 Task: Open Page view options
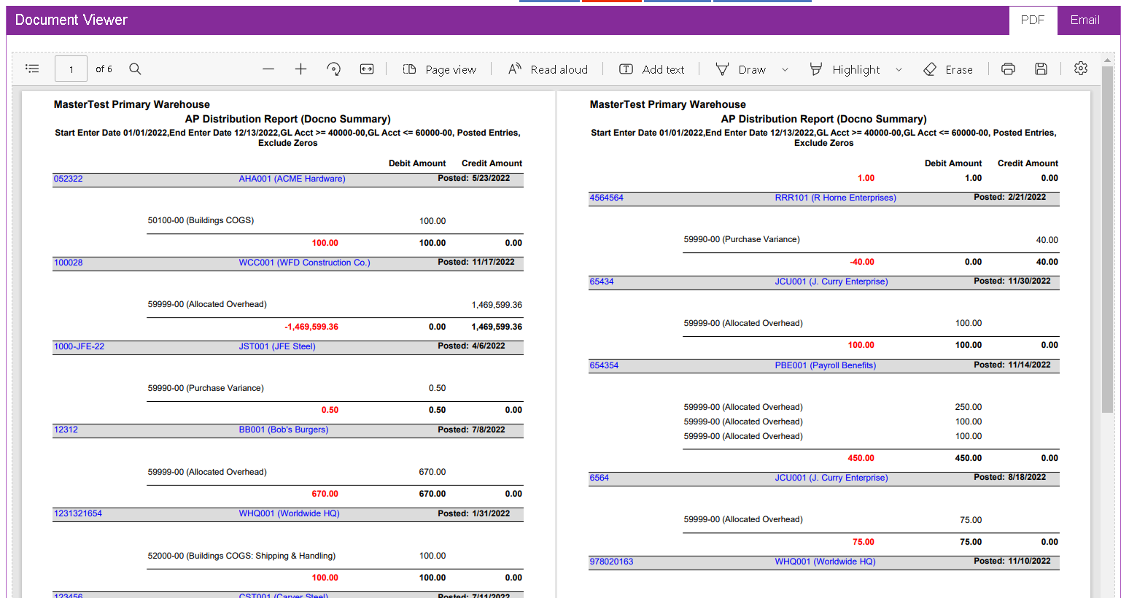[440, 69]
